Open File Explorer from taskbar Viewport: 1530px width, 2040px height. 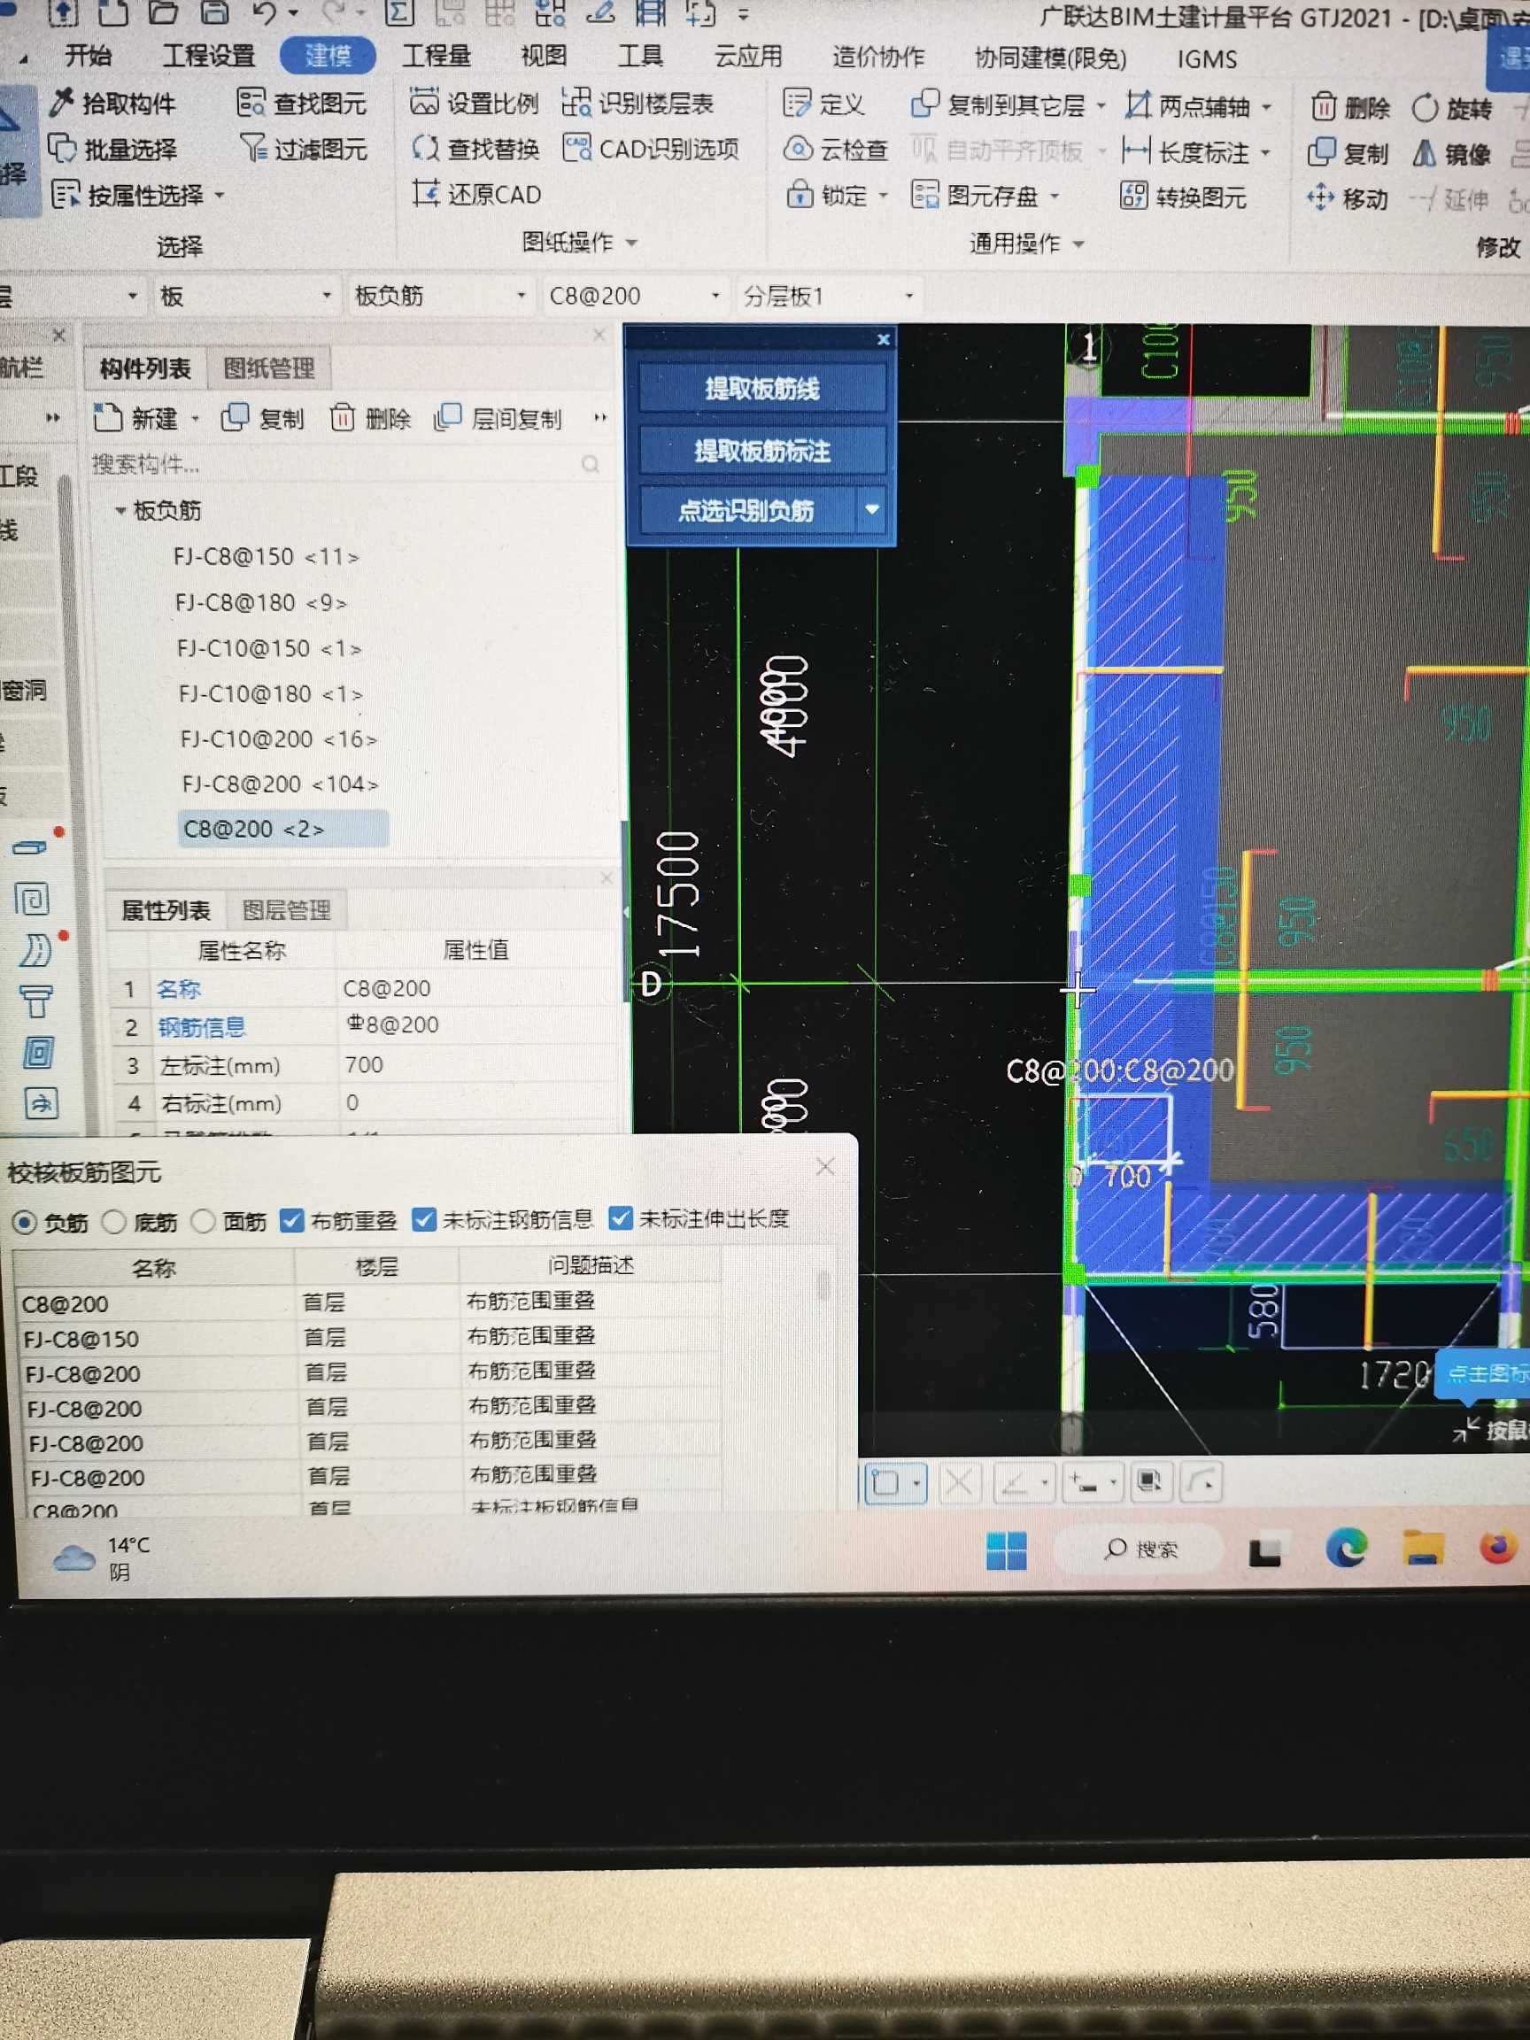pos(1423,1548)
